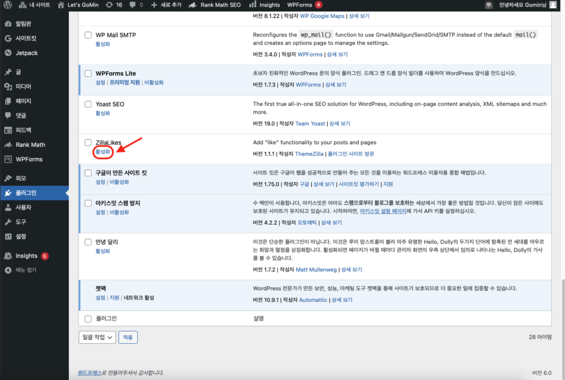This screenshot has width=565, height=380.
Task: Check the WP Mail SMTP plugin checkbox
Action: [88, 35]
